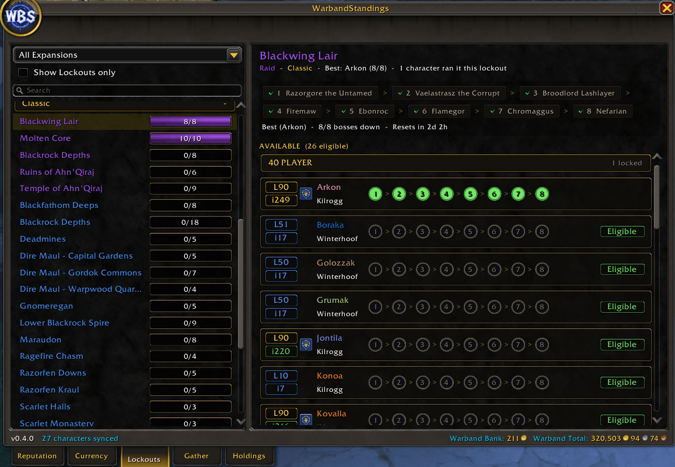
Task: Click Jontila's Alliance faction icon
Action: tap(306, 345)
